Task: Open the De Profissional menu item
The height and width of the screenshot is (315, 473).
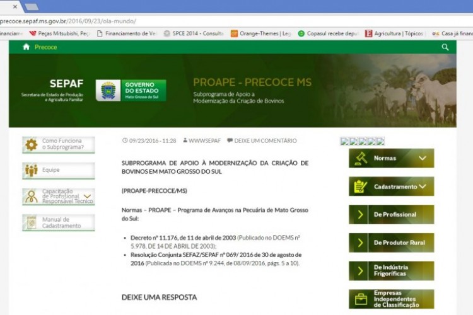Action: 391,214
